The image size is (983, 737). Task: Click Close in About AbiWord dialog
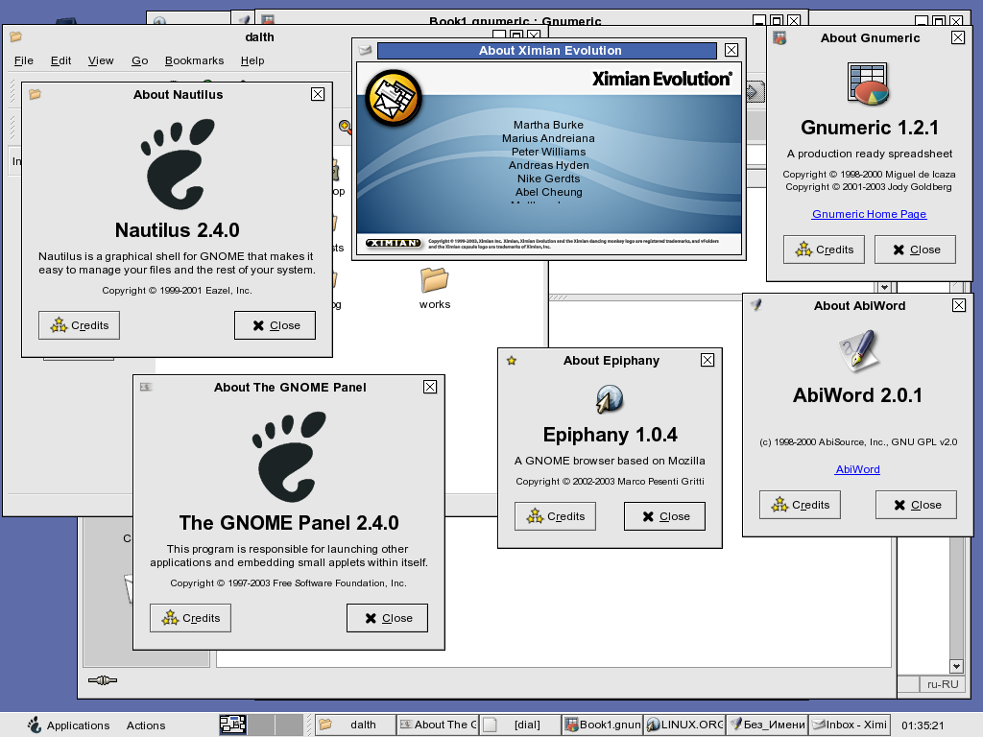pyautogui.click(x=917, y=505)
